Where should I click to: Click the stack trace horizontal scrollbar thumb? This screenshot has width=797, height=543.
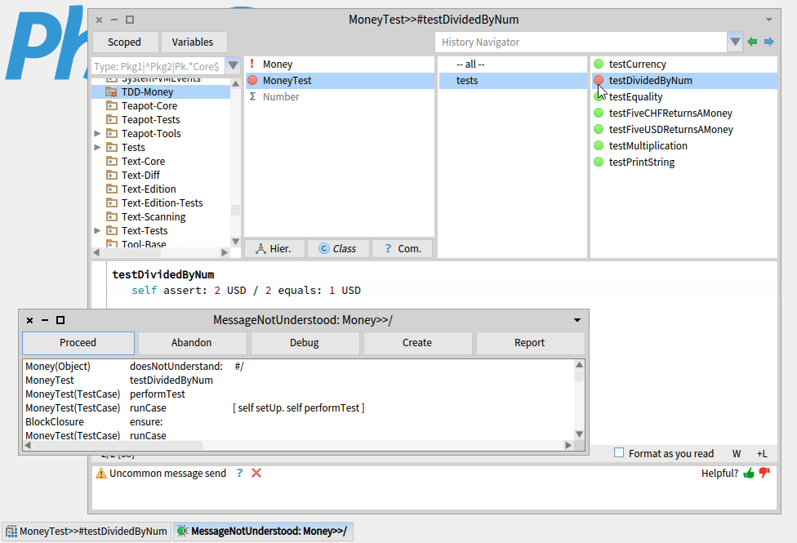pos(118,445)
